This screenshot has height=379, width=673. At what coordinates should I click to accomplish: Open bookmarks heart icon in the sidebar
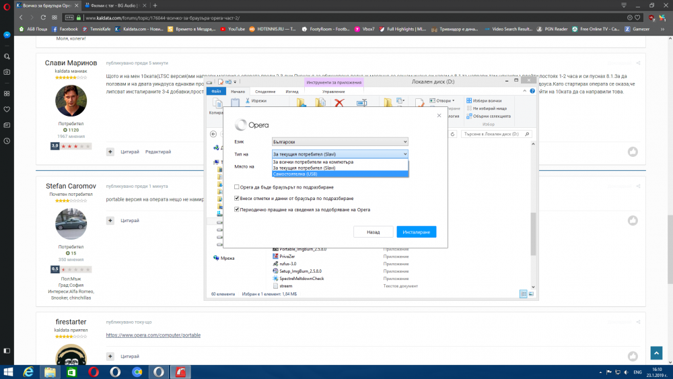7,110
